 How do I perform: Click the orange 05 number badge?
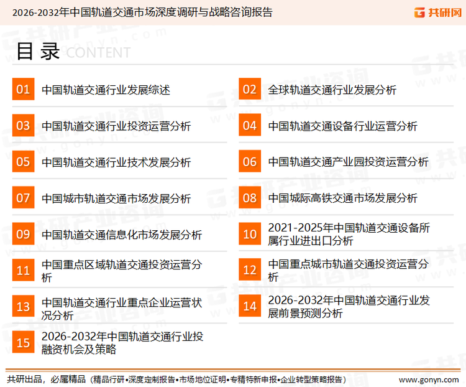click(x=23, y=161)
